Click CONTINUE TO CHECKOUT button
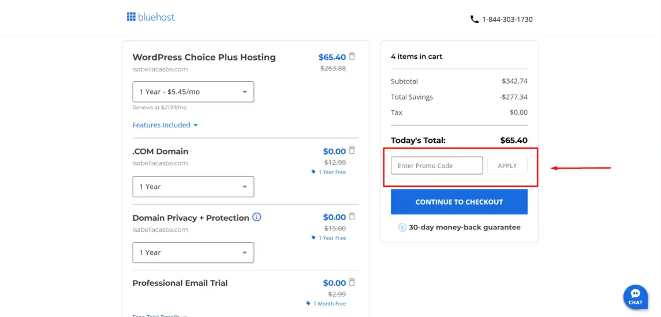Image resolution: width=661 pixels, height=317 pixels. [x=459, y=202]
